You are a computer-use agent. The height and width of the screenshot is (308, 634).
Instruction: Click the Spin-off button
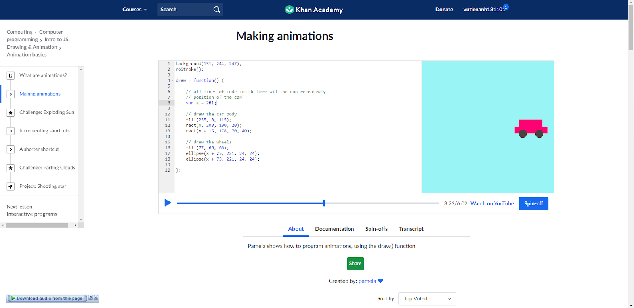tap(533, 203)
